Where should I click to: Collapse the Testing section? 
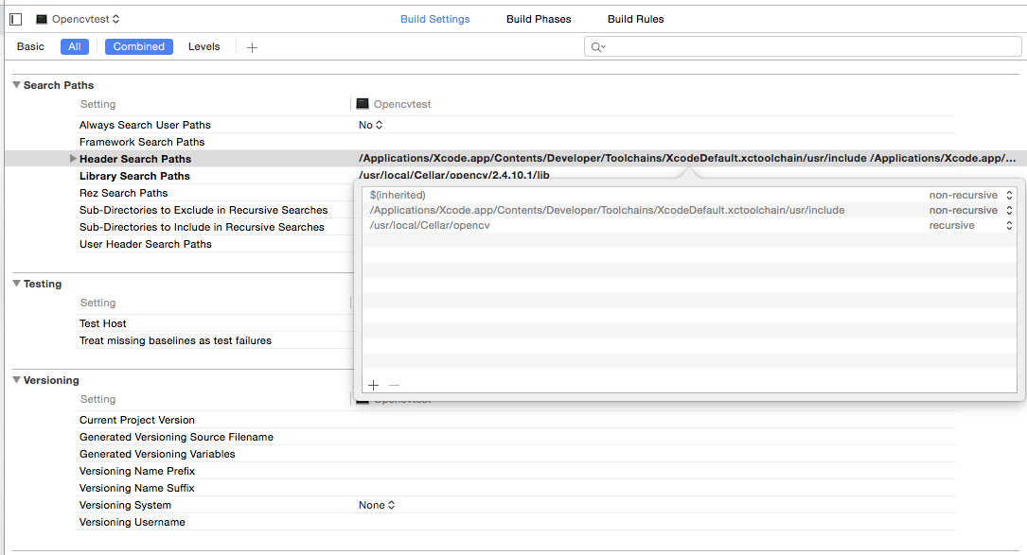click(17, 284)
